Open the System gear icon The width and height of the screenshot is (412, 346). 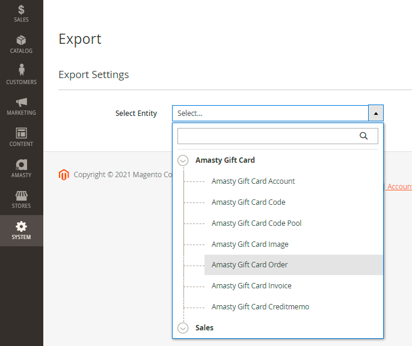coord(21,226)
